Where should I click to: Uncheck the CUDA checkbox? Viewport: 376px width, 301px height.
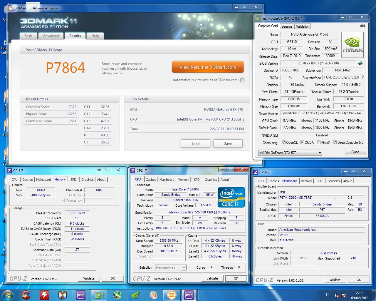click(302, 143)
